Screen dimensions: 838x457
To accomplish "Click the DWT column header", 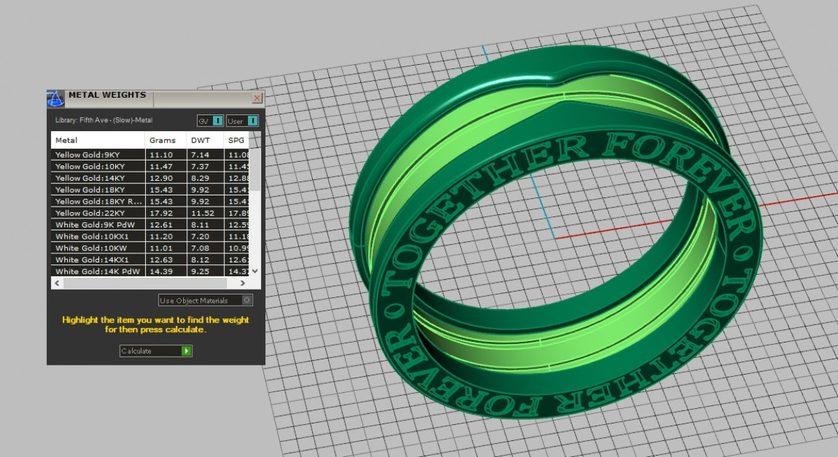I will [x=204, y=140].
